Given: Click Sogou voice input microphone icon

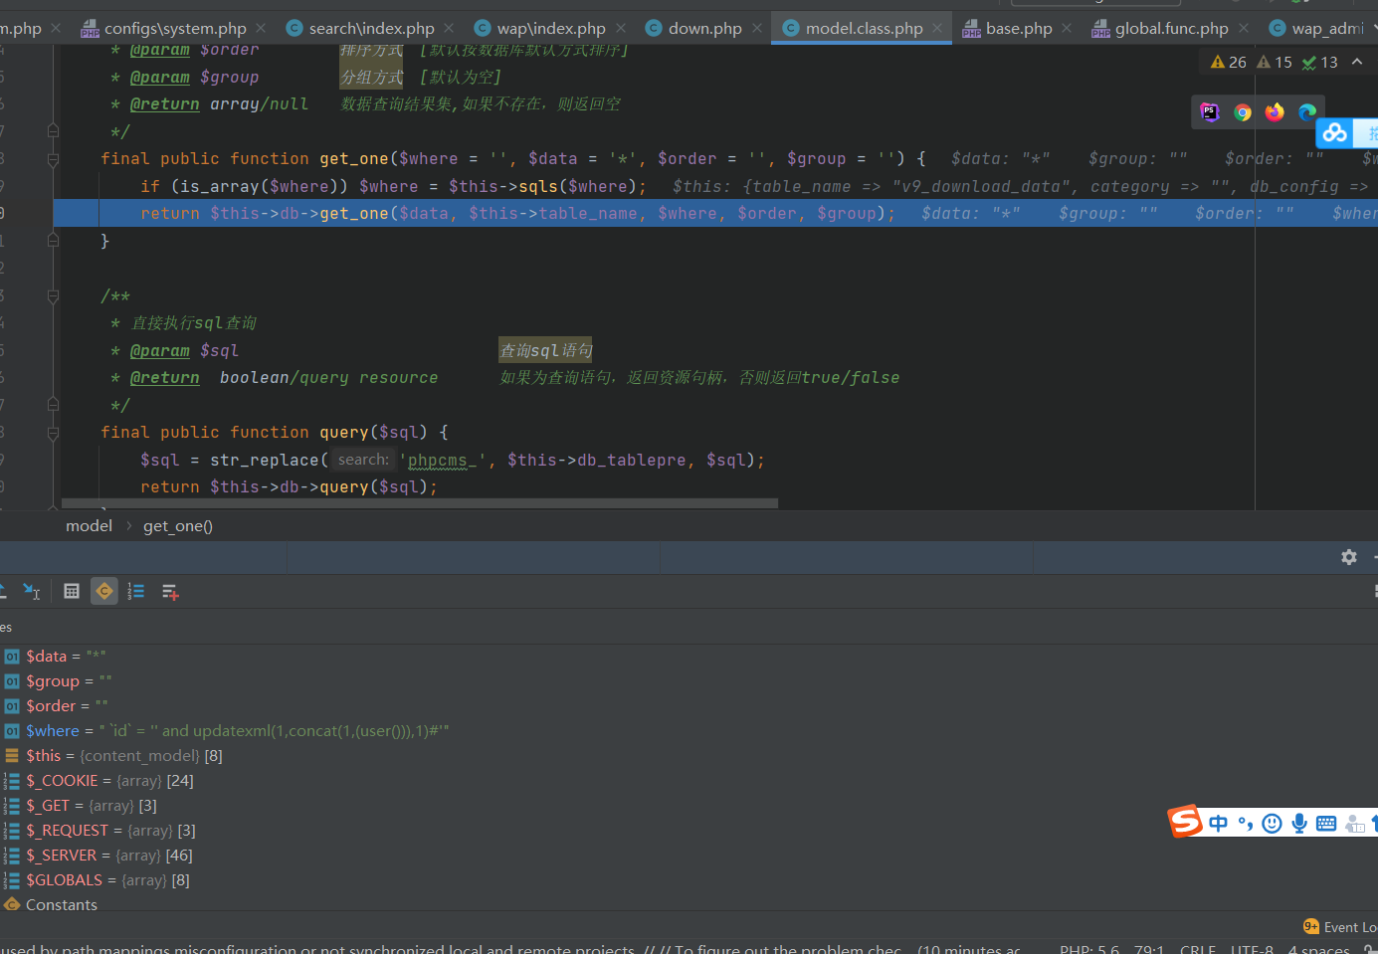Looking at the screenshot, I should 1299,823.
